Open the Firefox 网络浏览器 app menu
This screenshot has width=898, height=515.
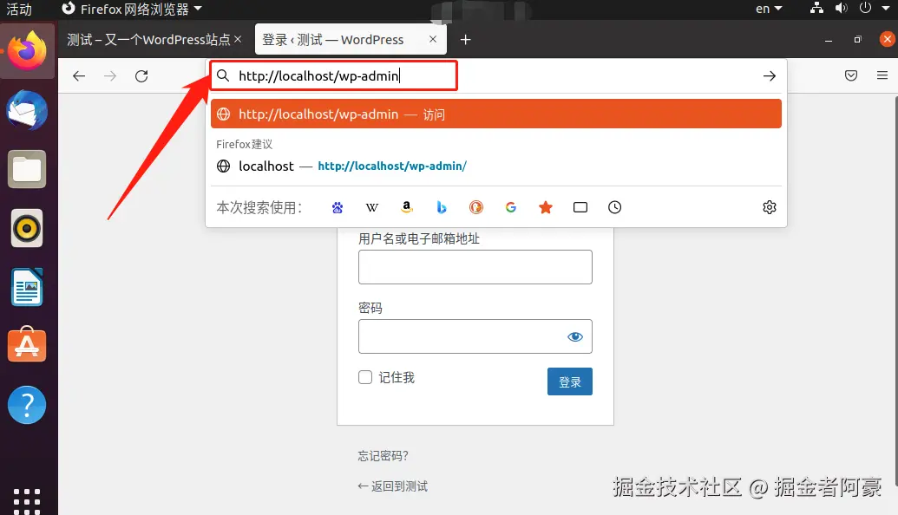point(132,9)
